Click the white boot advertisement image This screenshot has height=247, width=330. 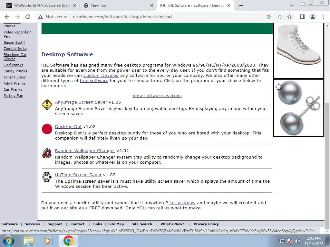pos(298,50)
